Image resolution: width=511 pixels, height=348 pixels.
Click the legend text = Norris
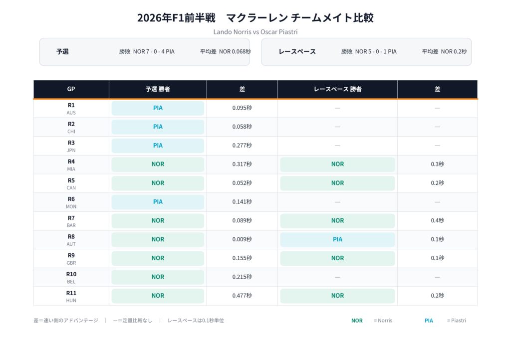tap(383, 321)
